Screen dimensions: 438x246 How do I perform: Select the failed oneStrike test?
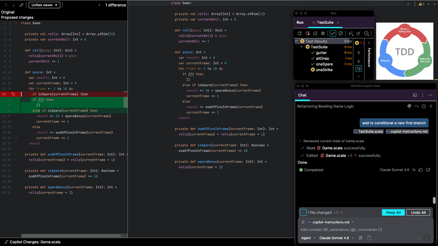pos(324,70)
